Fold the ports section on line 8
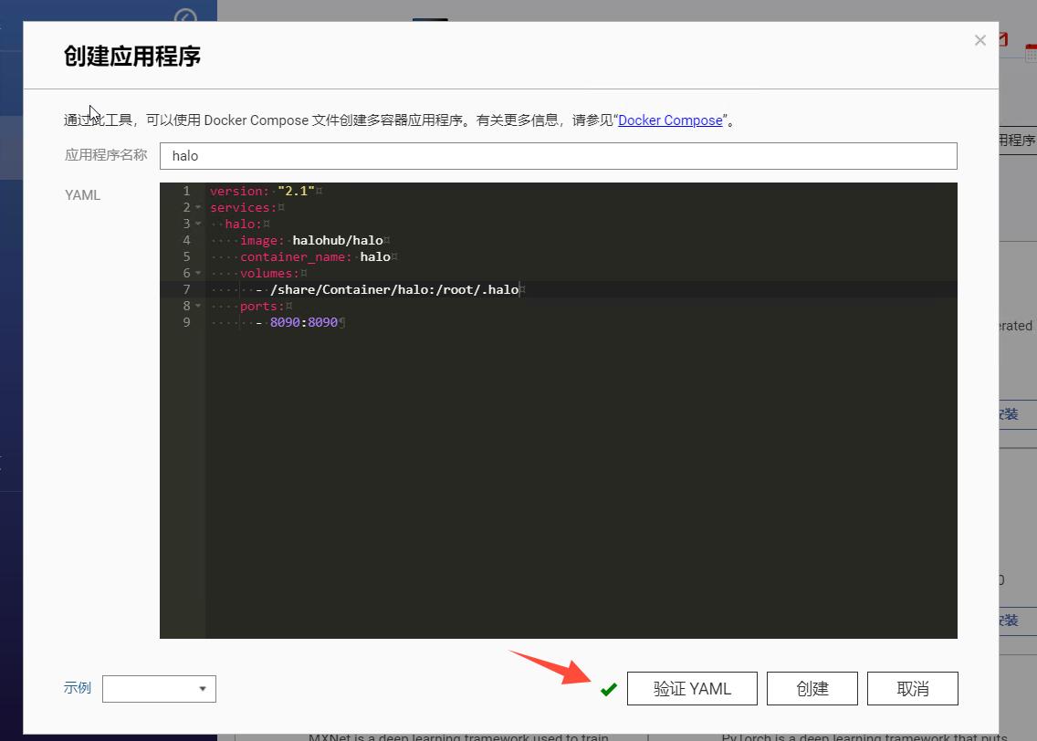The height and width of the screenshot is (741, 1037). coord(197,306)
